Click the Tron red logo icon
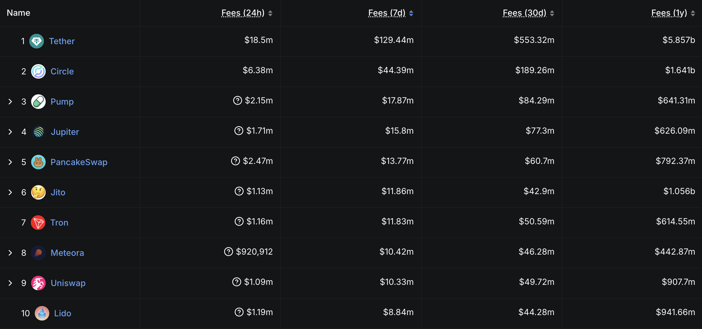 click(38, 223)
